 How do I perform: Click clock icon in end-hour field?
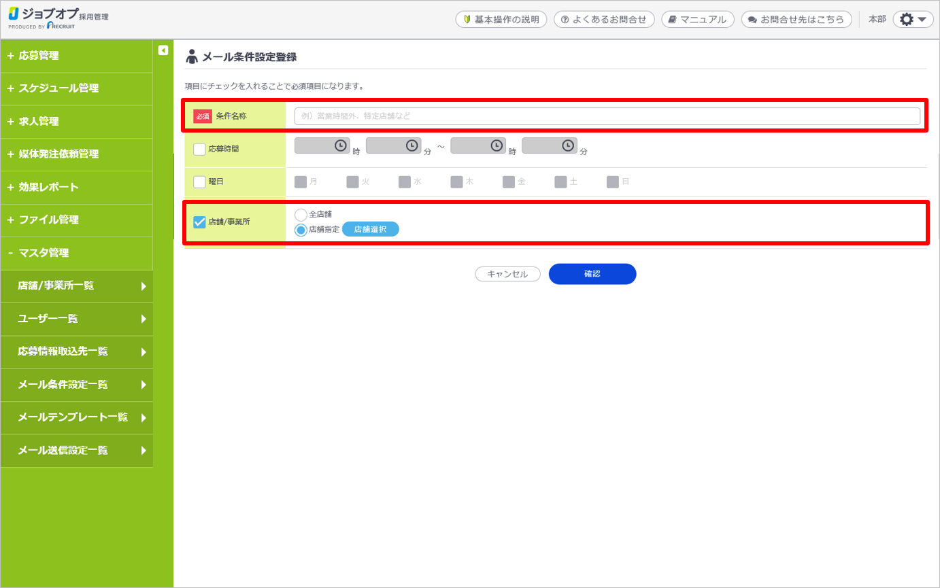[x=497, y=145]
